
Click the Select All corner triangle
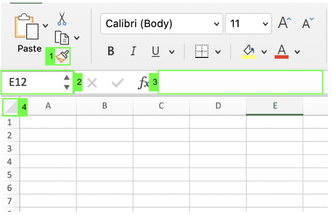pos(10,106)
